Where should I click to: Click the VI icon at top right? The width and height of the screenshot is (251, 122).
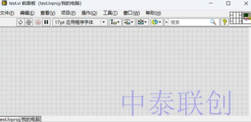[x=247, y=18]
